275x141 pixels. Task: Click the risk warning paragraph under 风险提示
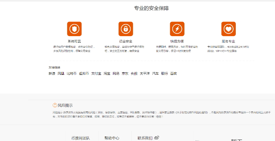(x=162, y=114)
